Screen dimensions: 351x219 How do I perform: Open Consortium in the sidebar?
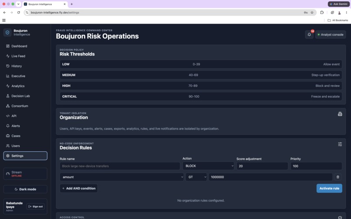[x=25, y=106]
